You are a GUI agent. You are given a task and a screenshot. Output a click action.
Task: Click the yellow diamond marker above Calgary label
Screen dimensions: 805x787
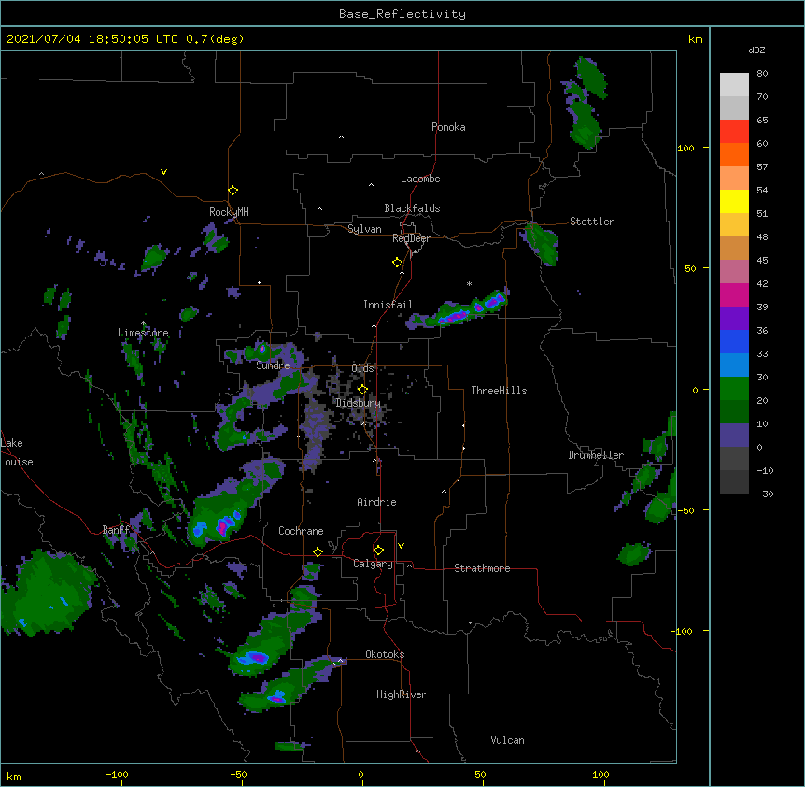pos(378,551)
